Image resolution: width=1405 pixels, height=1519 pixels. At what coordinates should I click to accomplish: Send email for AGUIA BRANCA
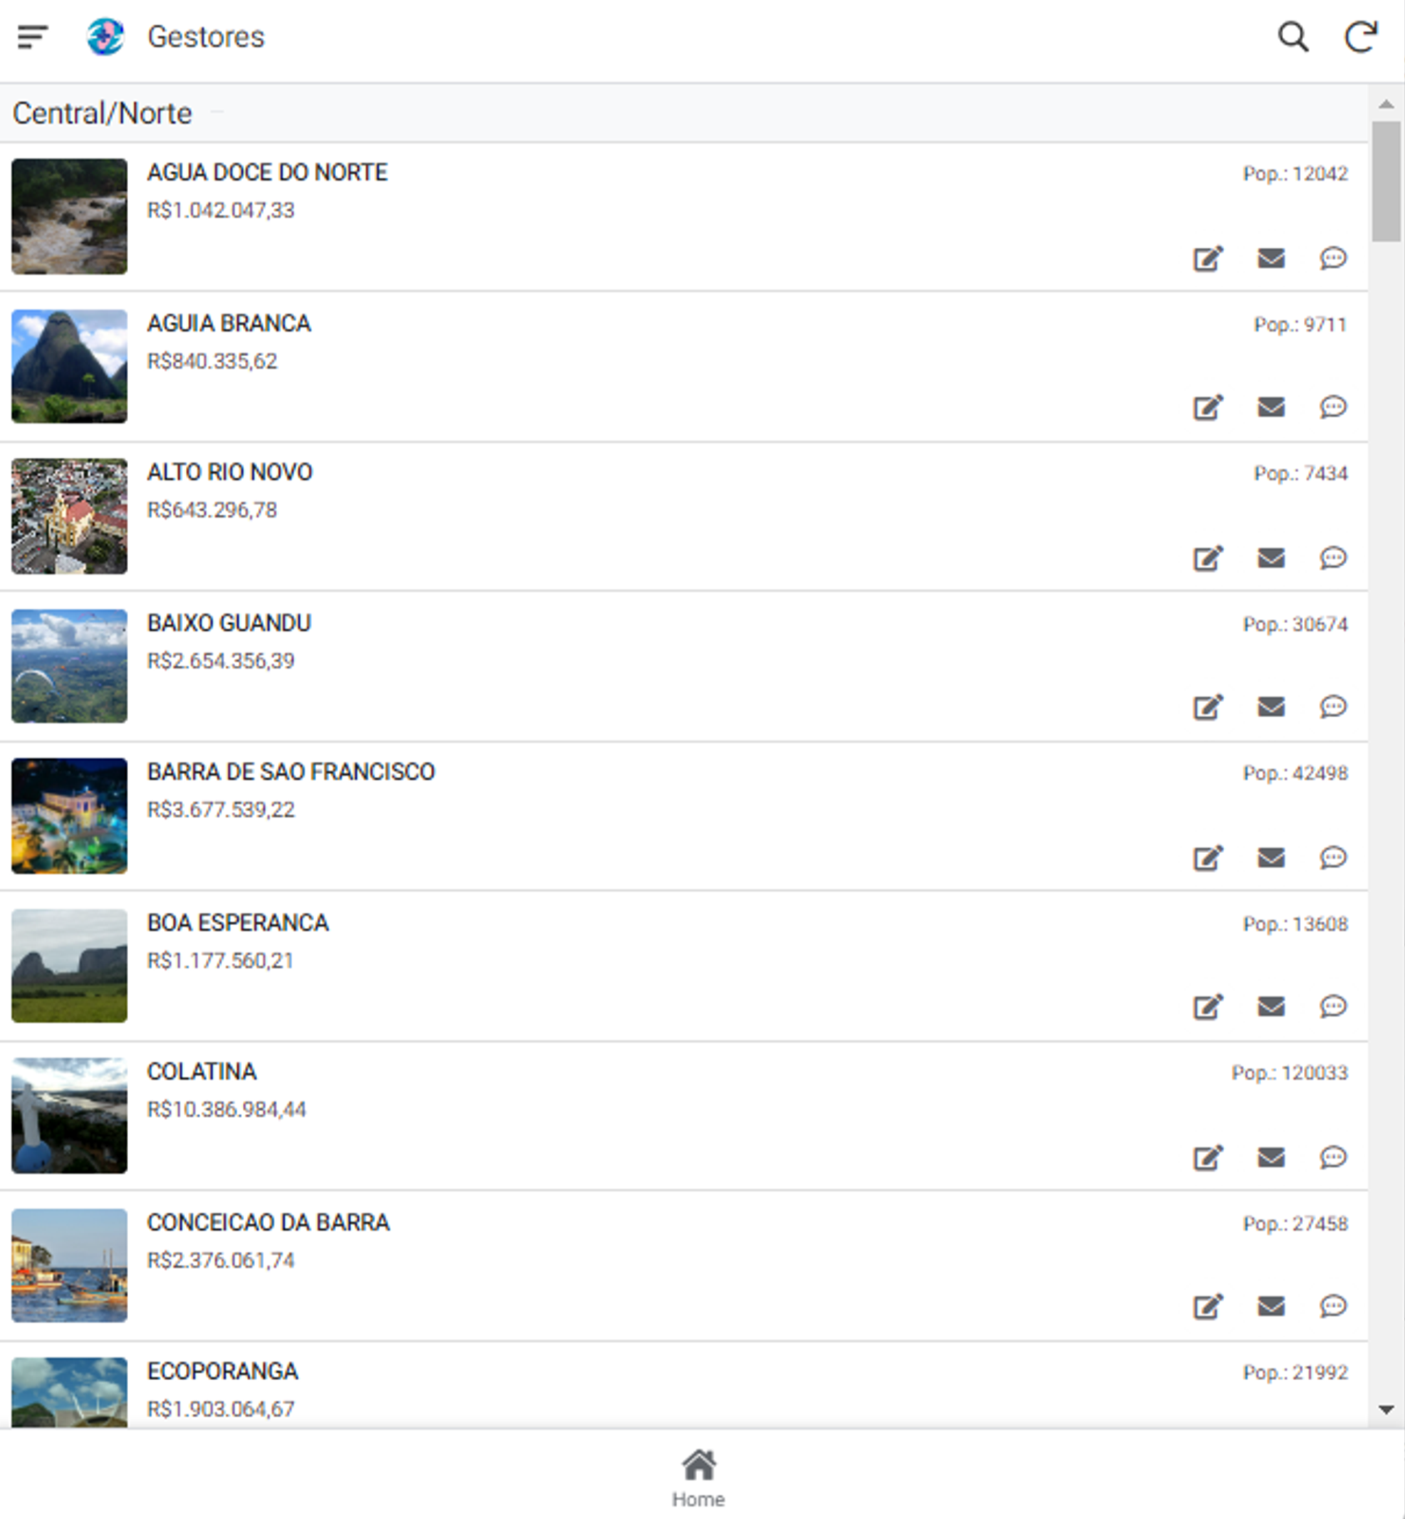(x=1270, y=407)
